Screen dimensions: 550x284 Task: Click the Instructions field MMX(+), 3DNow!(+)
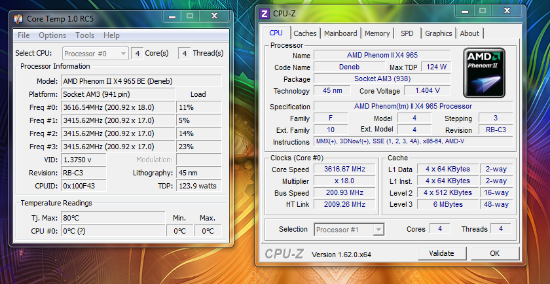click(x=413, y=141)
